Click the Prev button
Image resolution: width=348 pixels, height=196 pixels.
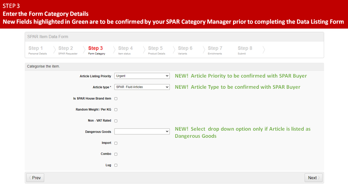tap(35, 178)
